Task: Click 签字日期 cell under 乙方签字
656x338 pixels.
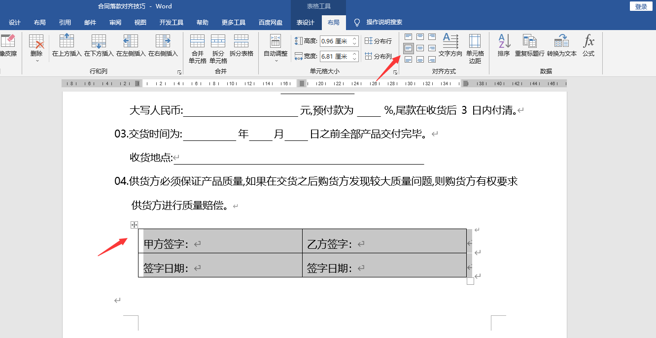Action: coord(384,265)
